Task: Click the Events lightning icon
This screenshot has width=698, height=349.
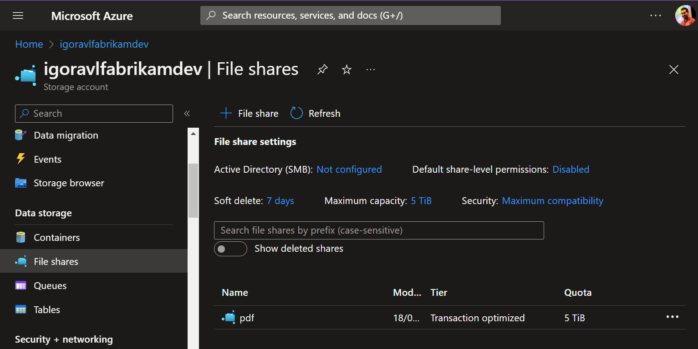Action: (x=20, y=159)
